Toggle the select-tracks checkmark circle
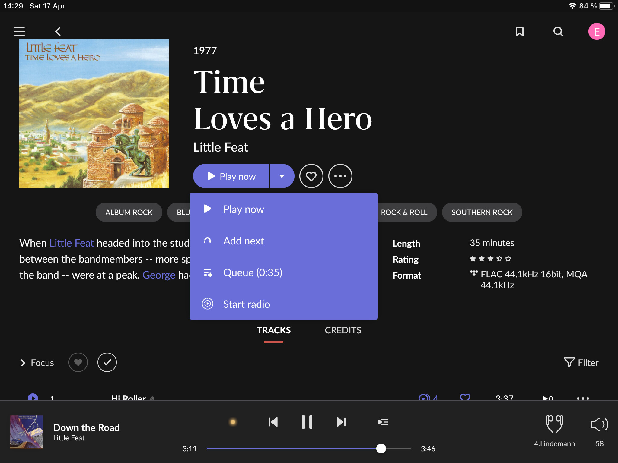 point(107,362)
